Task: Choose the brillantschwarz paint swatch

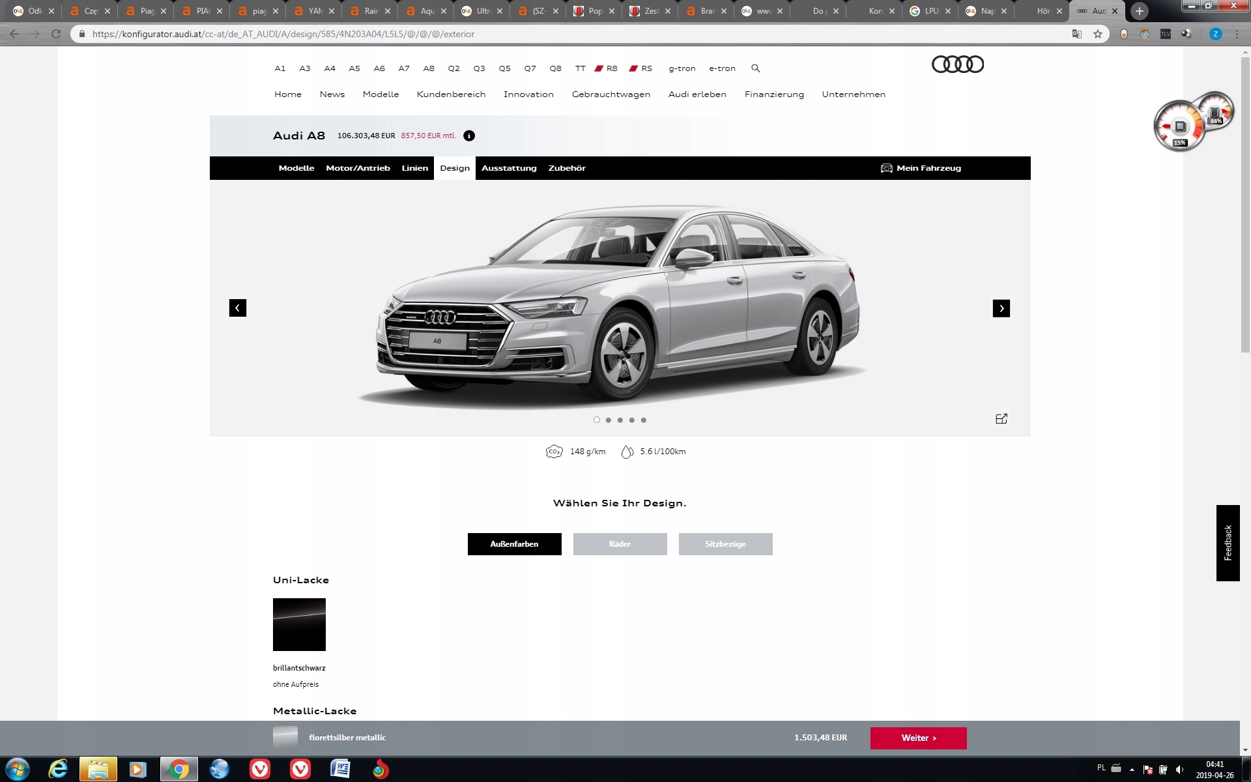Action: [299, 624]
